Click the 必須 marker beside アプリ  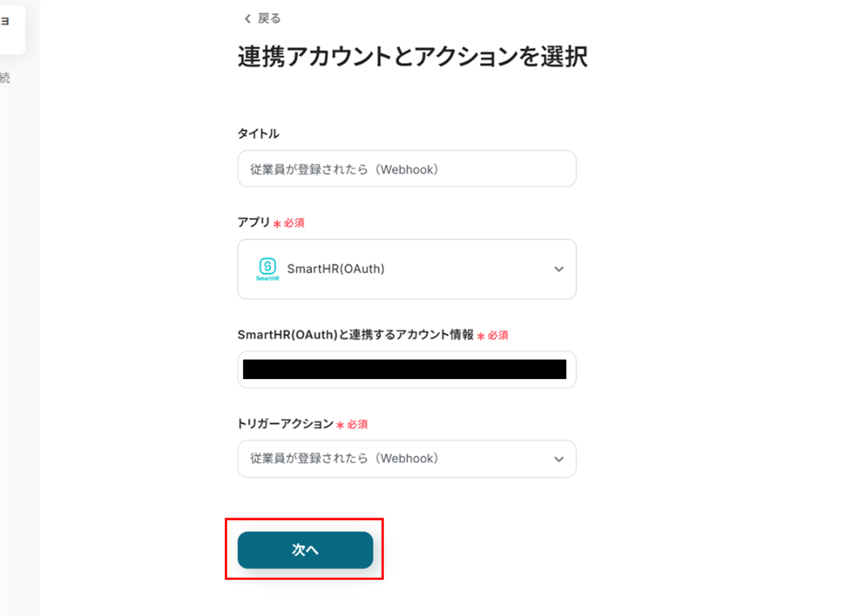point(293,223)
